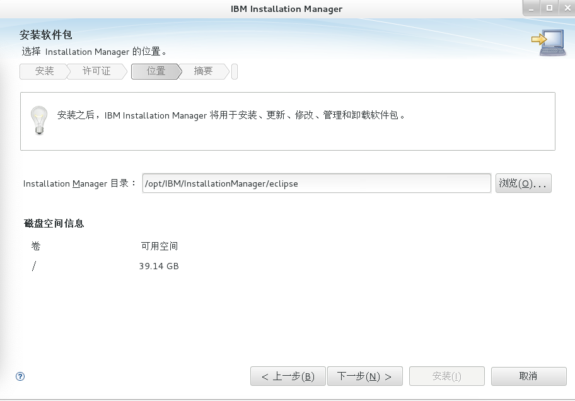Screen dimensions: 575x401
Task: Go to the 摘要 wizard step
Action: pos(203,71)
